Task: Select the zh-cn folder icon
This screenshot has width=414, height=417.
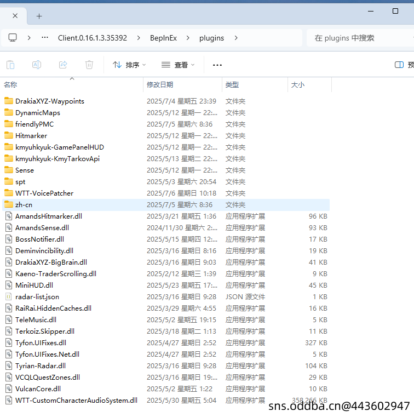Action: pyautogui.click(x=9, y=204)
